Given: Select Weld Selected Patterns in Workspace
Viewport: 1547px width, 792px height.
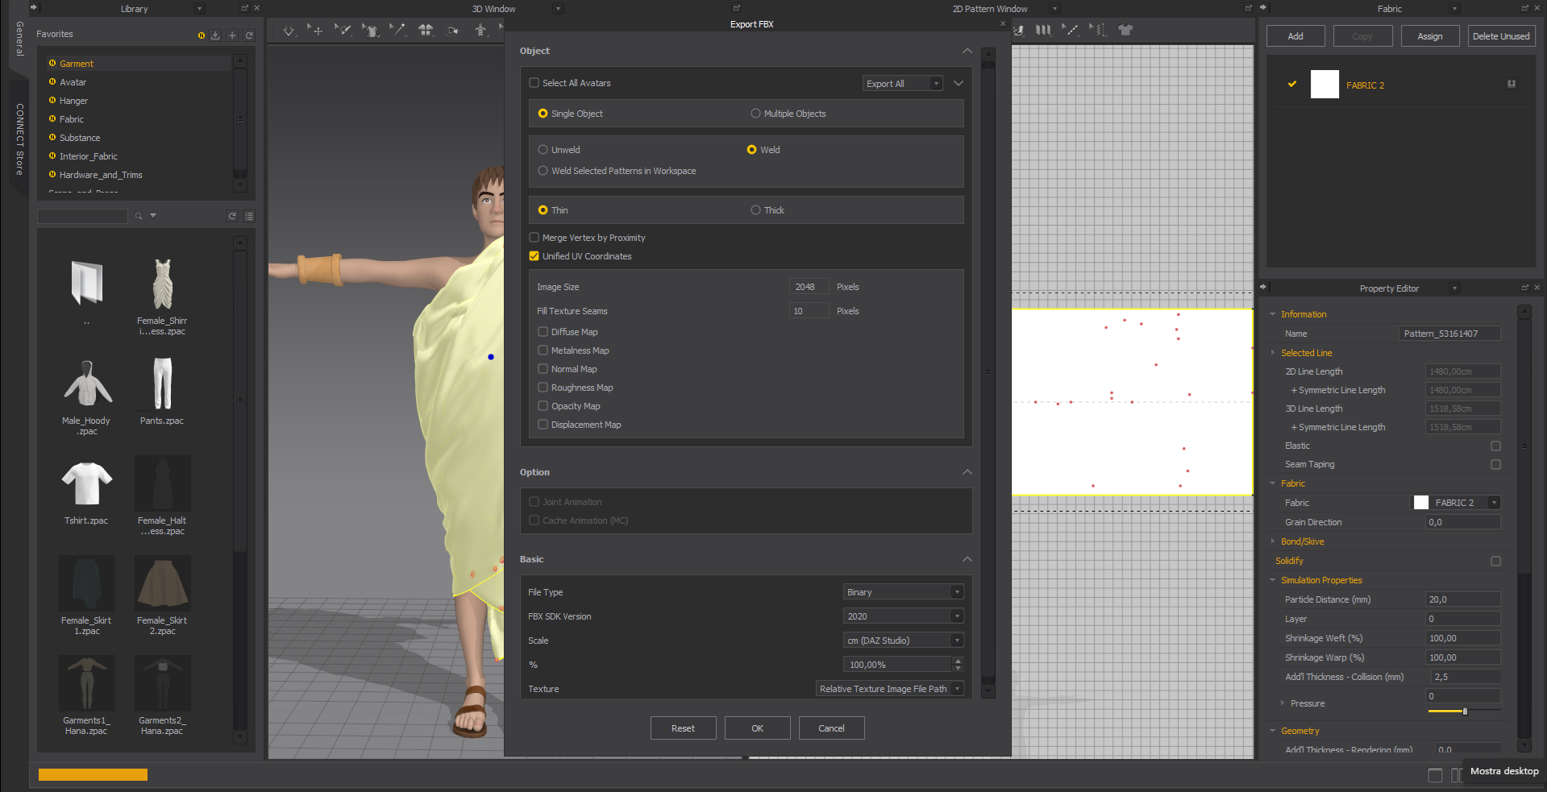Looking at the screenshot, I should (x=543, y=171).
